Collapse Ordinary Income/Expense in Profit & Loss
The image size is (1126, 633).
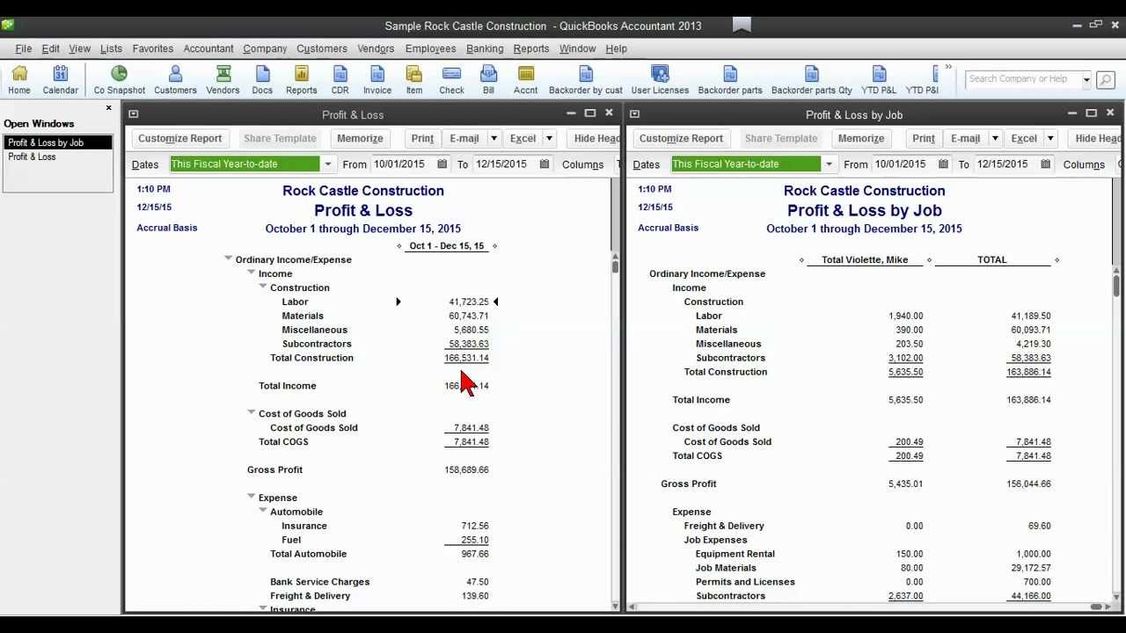[228, 258]
